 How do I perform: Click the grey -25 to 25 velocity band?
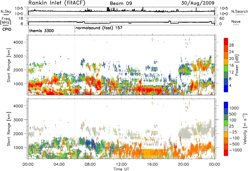pyautogui.click(x=226, y=129)
